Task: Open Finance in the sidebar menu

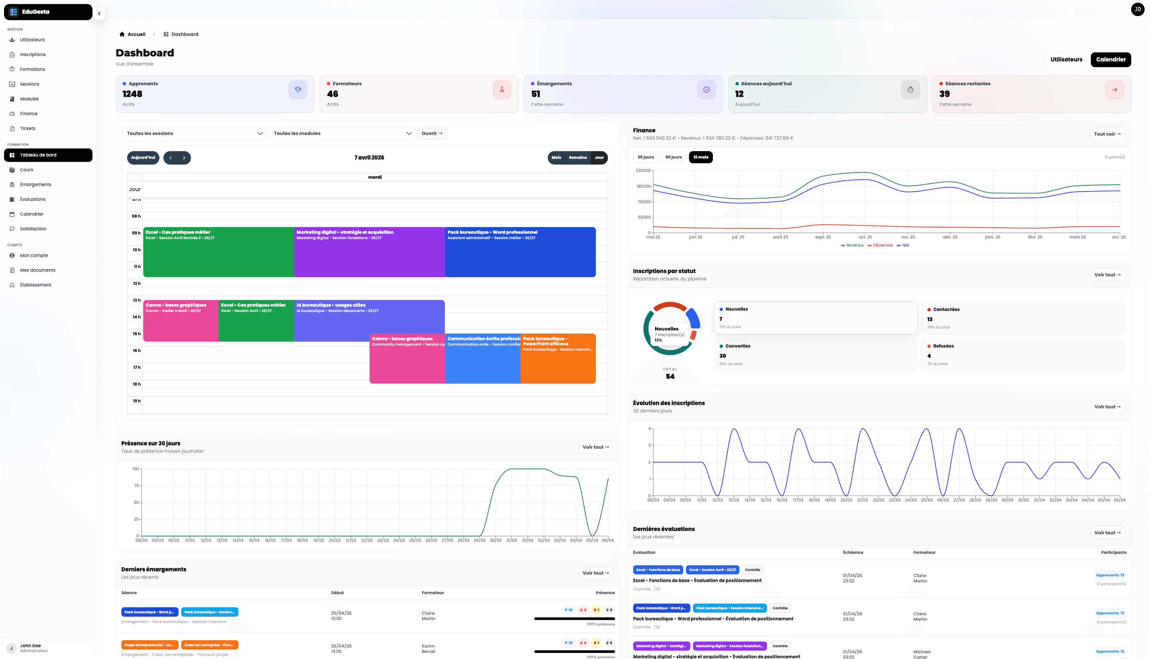Action: pyautogui.click(x=29, y=114)
